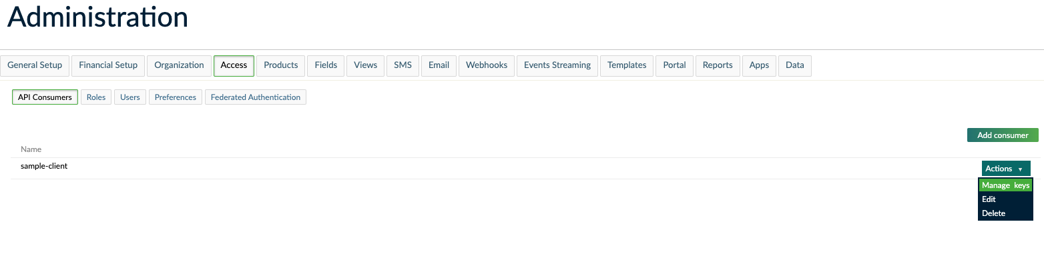Screen dimensions: 1044x268
Task: Open the Organization tab
Action: (179, 65)
